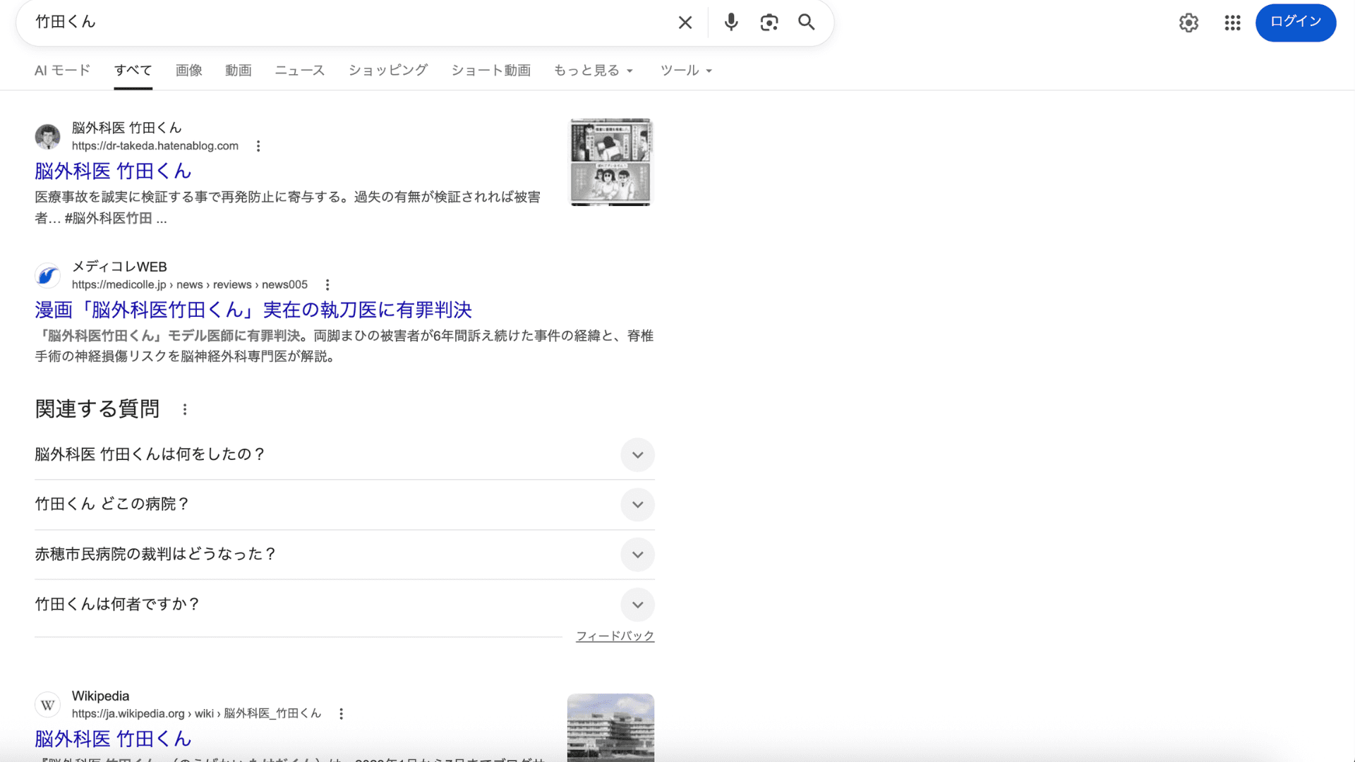This screenshot has width=1355, height=762.
Task: Expand the question 竹田くんは何者ですか？
Action: 637,605
